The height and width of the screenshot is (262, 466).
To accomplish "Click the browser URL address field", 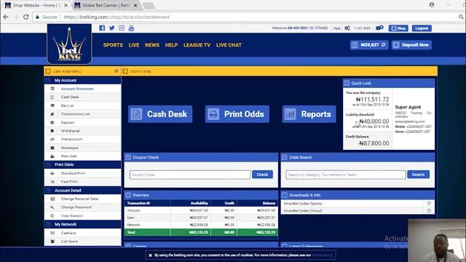I will click(x=244, y=17).
